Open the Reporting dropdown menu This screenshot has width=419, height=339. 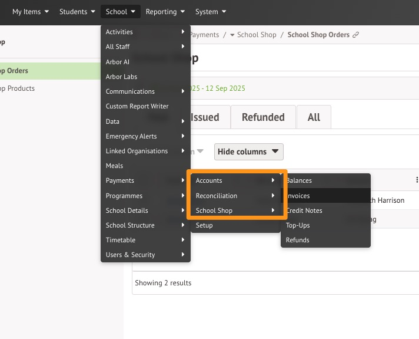point(165,12)
